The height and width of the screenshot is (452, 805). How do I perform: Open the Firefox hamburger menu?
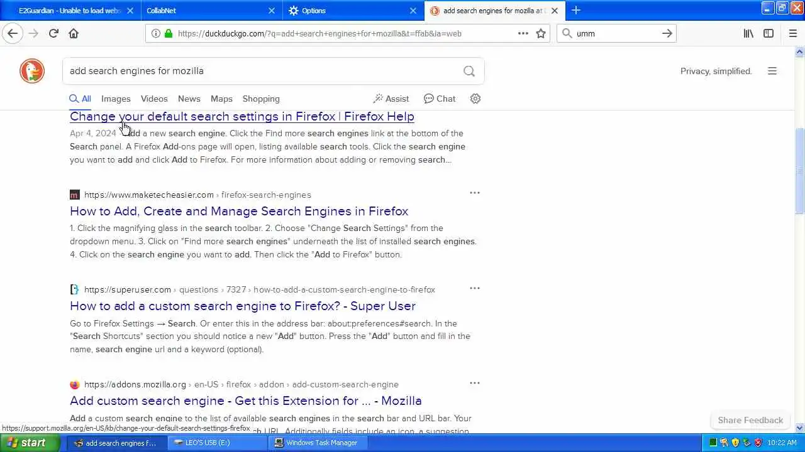pos(792,33)
